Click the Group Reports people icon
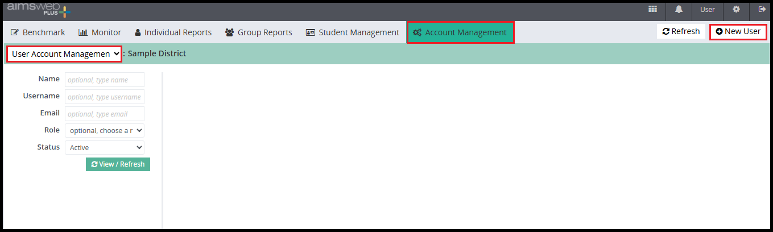This screenshot has width=773, height=232. [x=230, y=32]
